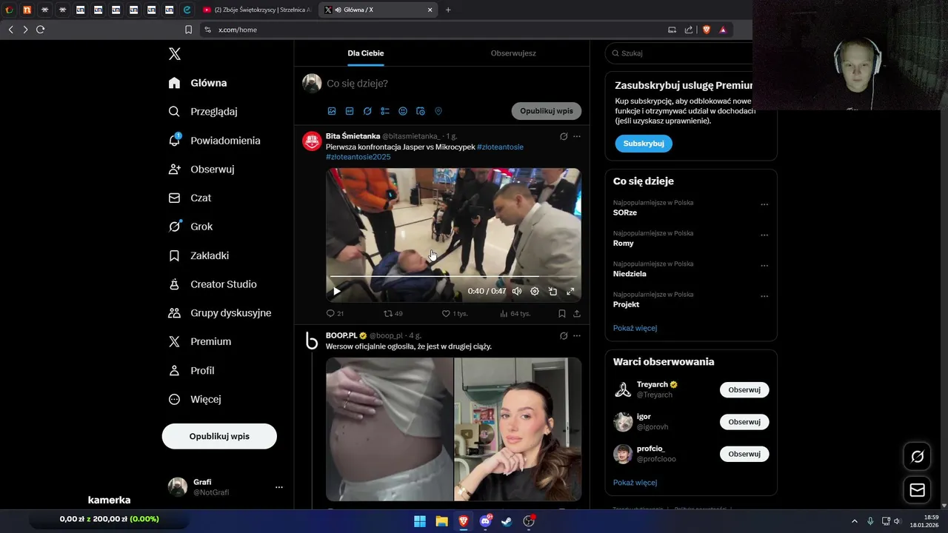
Task: Click the Grok icon in composer toolbar
Action: (367, 111)
